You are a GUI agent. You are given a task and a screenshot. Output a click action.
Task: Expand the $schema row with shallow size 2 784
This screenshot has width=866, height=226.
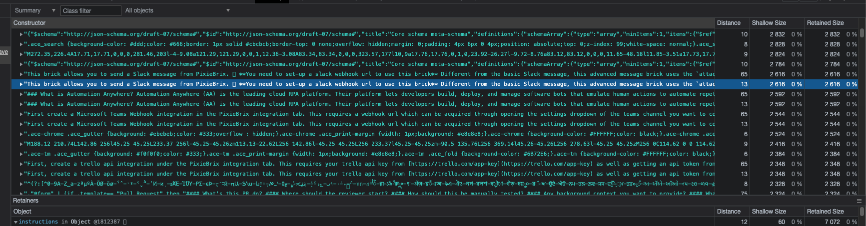point(21,64)
